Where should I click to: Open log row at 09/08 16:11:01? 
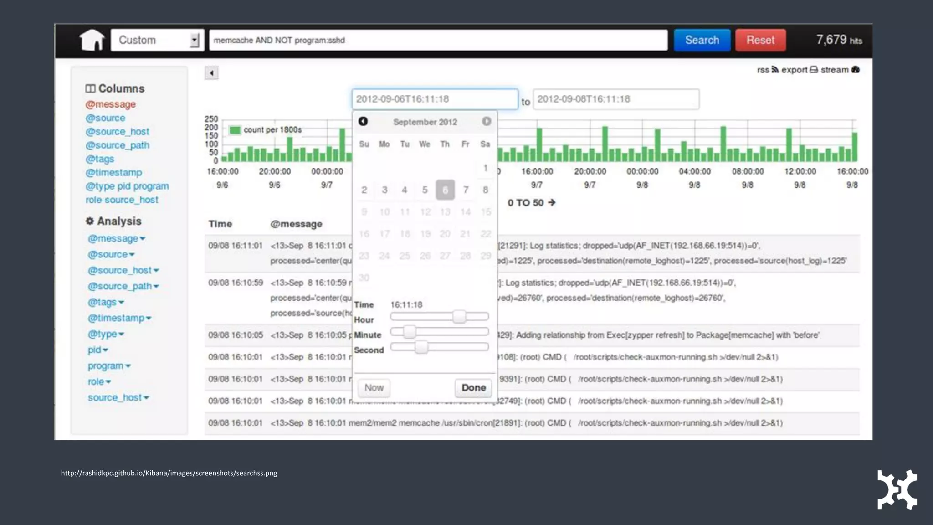532,253
